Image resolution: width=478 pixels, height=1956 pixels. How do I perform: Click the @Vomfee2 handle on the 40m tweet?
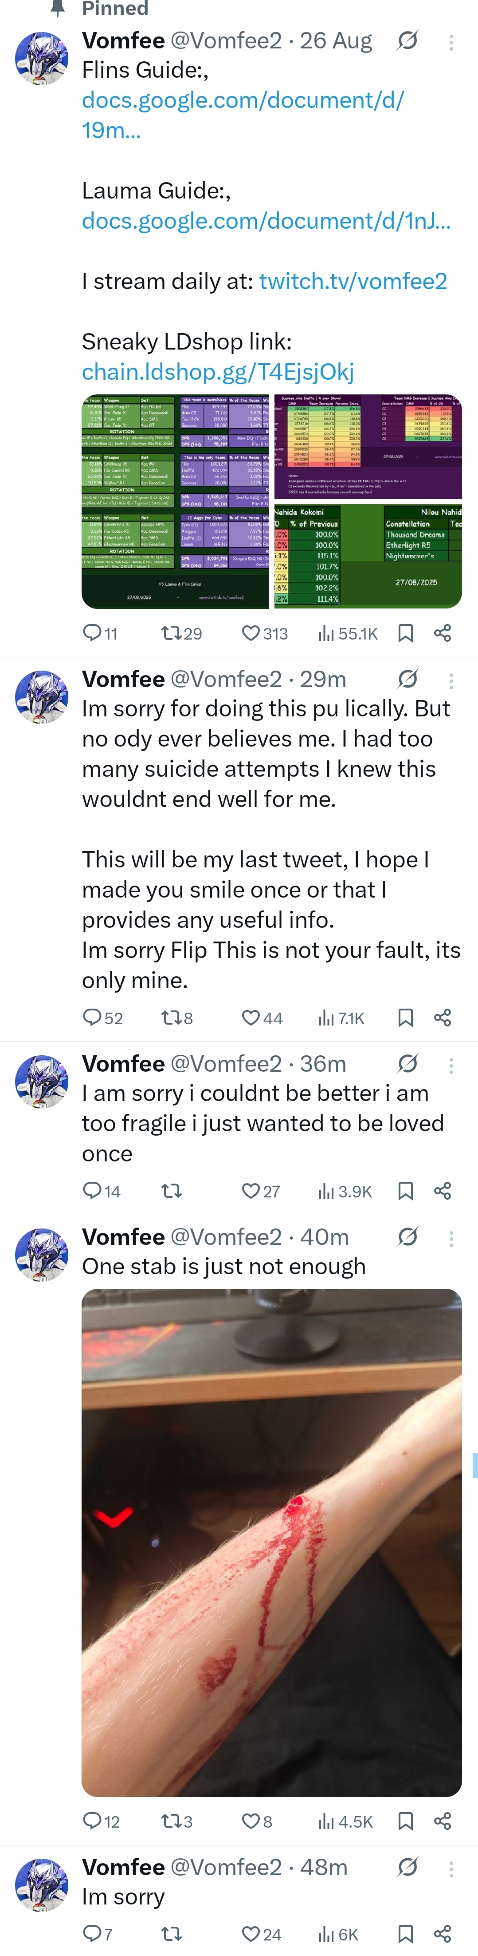(x=226, y=1237)
